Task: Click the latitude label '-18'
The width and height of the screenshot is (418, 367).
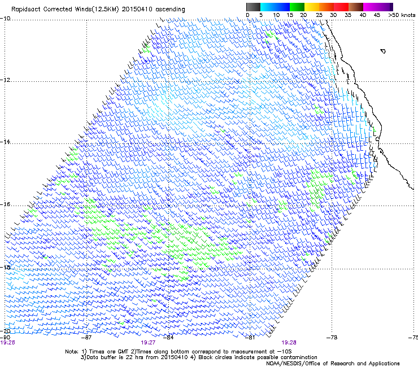Action: click(5, 267)
